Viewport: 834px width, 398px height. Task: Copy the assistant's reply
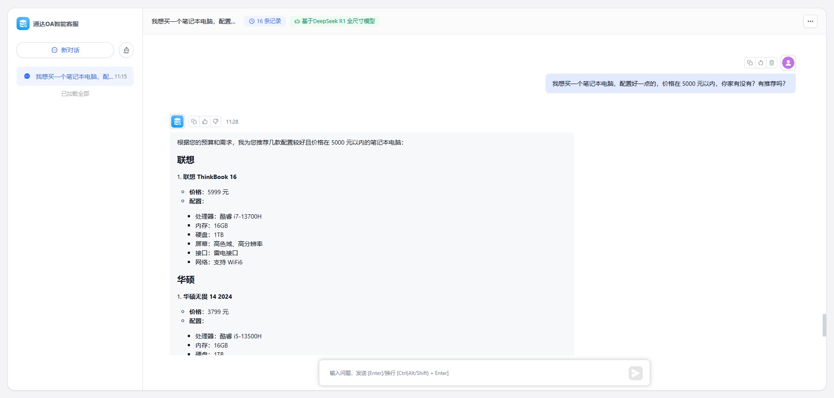(194, 121)
